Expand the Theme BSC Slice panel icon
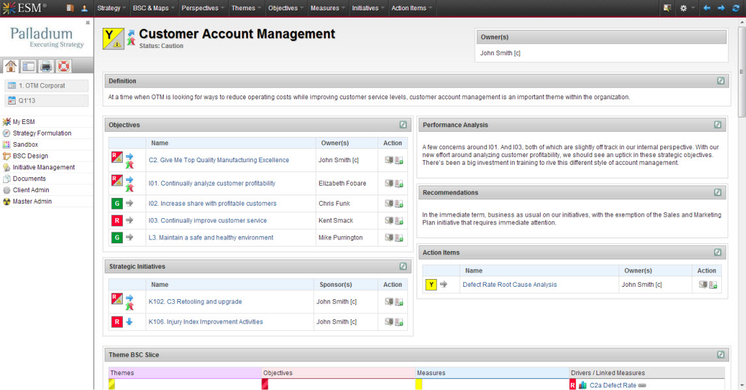The height and width of the screenshot is (390, 746). tap(721, 354)
